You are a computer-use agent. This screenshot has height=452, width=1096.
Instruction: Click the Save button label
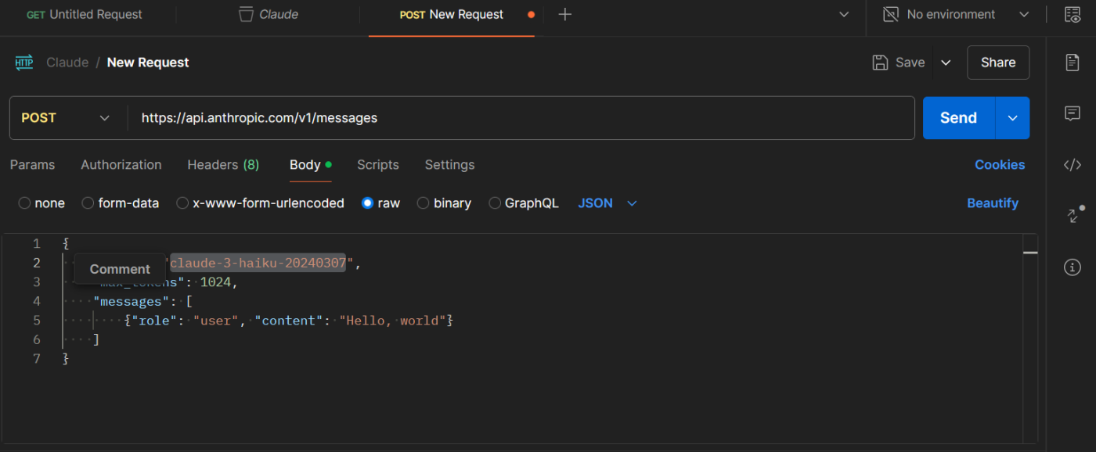coord(910,63)
